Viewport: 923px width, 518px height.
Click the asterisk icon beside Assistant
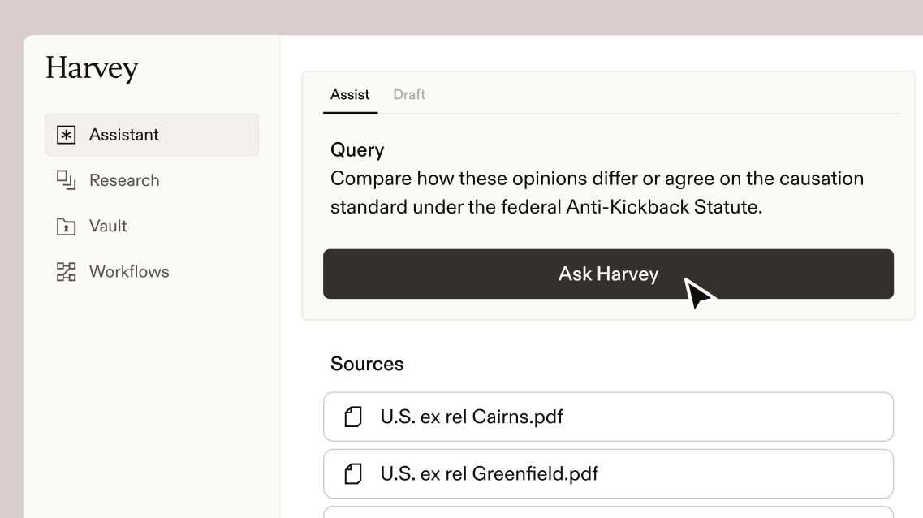coord(66,135)
